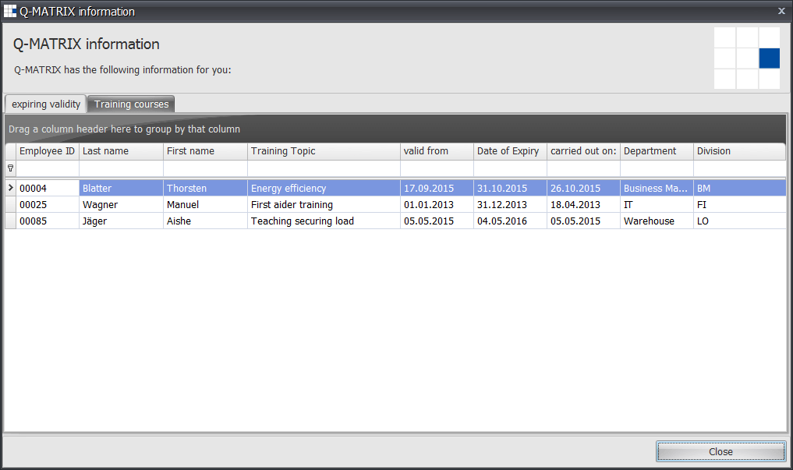Sort by the Employee ID column header
The image size is (793, 470).
tap(47, 151)
